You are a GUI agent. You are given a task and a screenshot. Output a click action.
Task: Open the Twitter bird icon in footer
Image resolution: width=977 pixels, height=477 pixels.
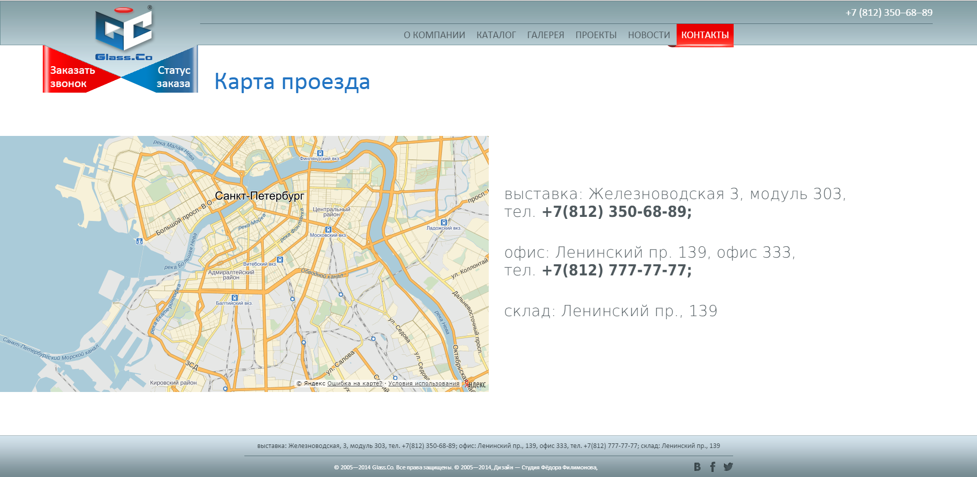729,466
